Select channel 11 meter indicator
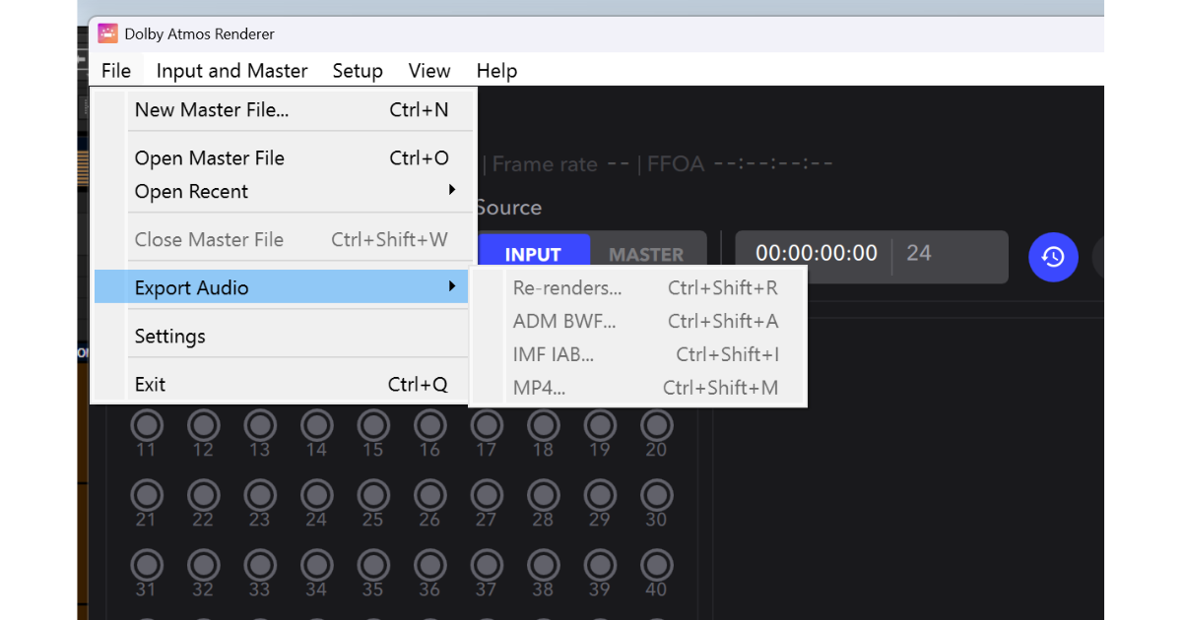 coord(146,425)
